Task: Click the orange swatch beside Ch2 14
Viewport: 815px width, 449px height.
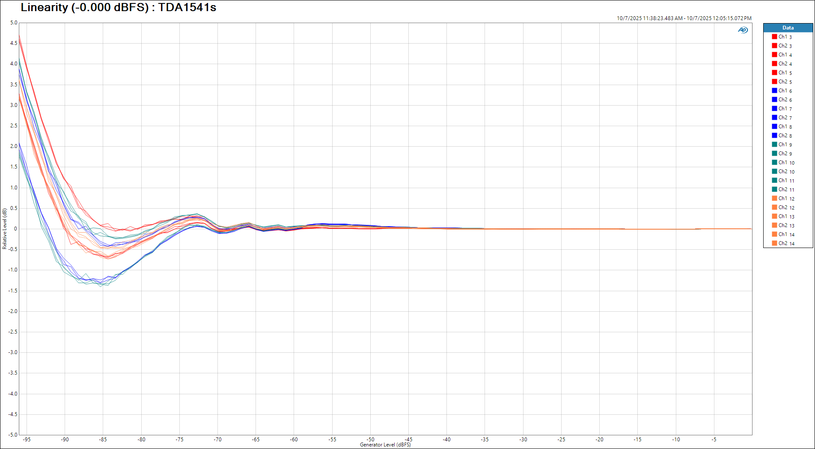Action: [x=774, y=243]
